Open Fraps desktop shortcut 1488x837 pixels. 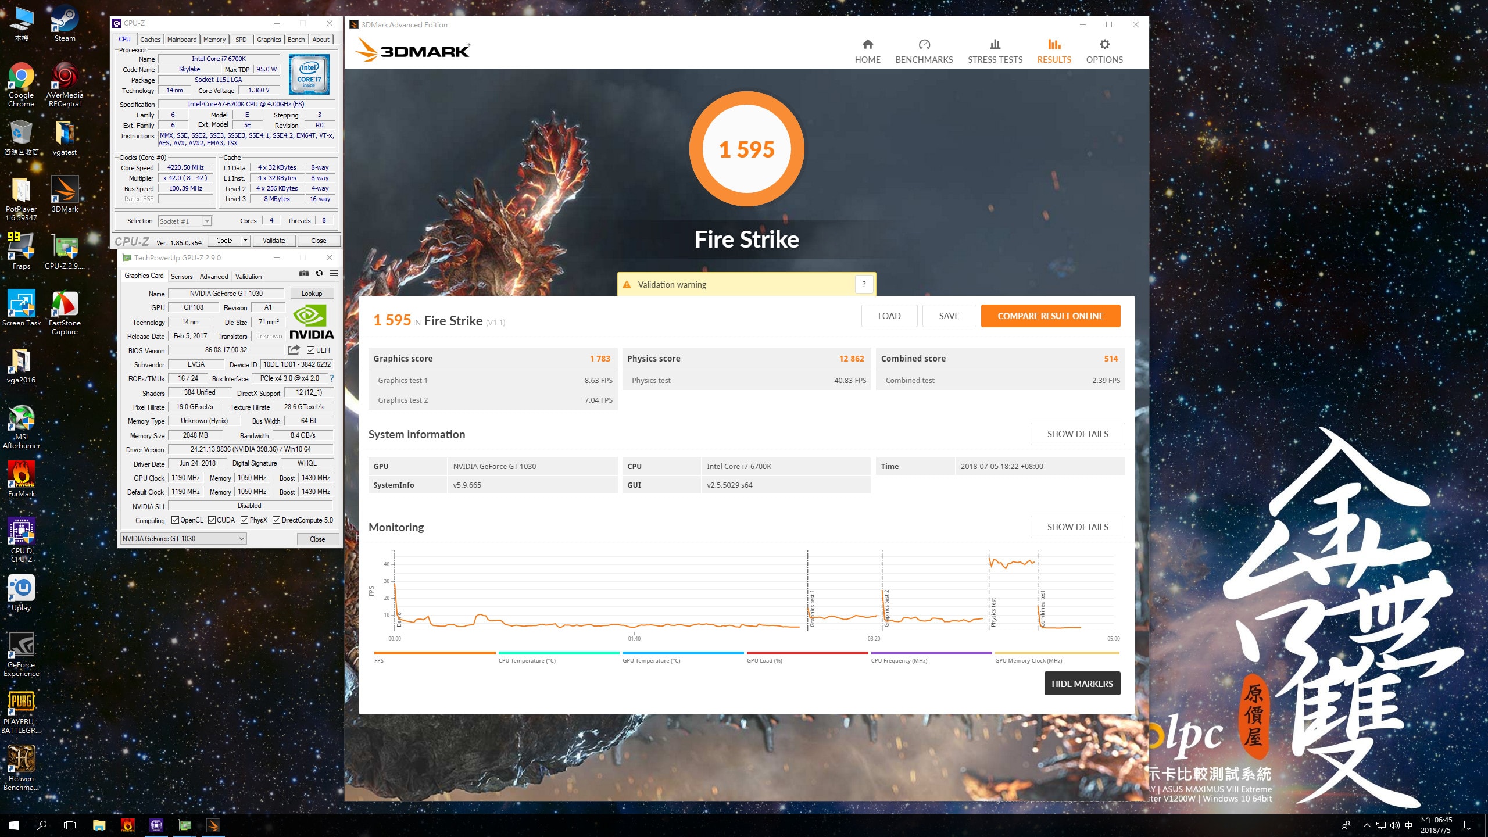coord(21,251)
